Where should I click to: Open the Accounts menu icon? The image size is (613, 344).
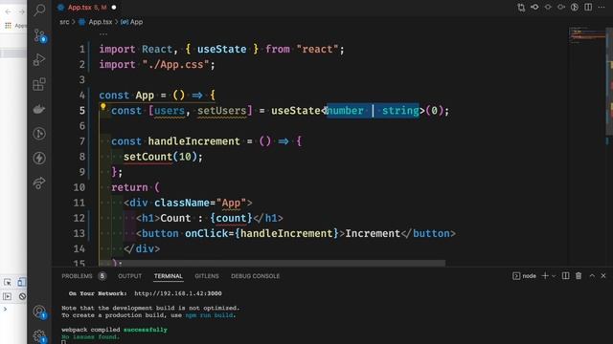[x=39, y=312]
